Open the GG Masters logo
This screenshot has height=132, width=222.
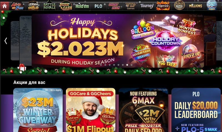click(x=179, y=5)
